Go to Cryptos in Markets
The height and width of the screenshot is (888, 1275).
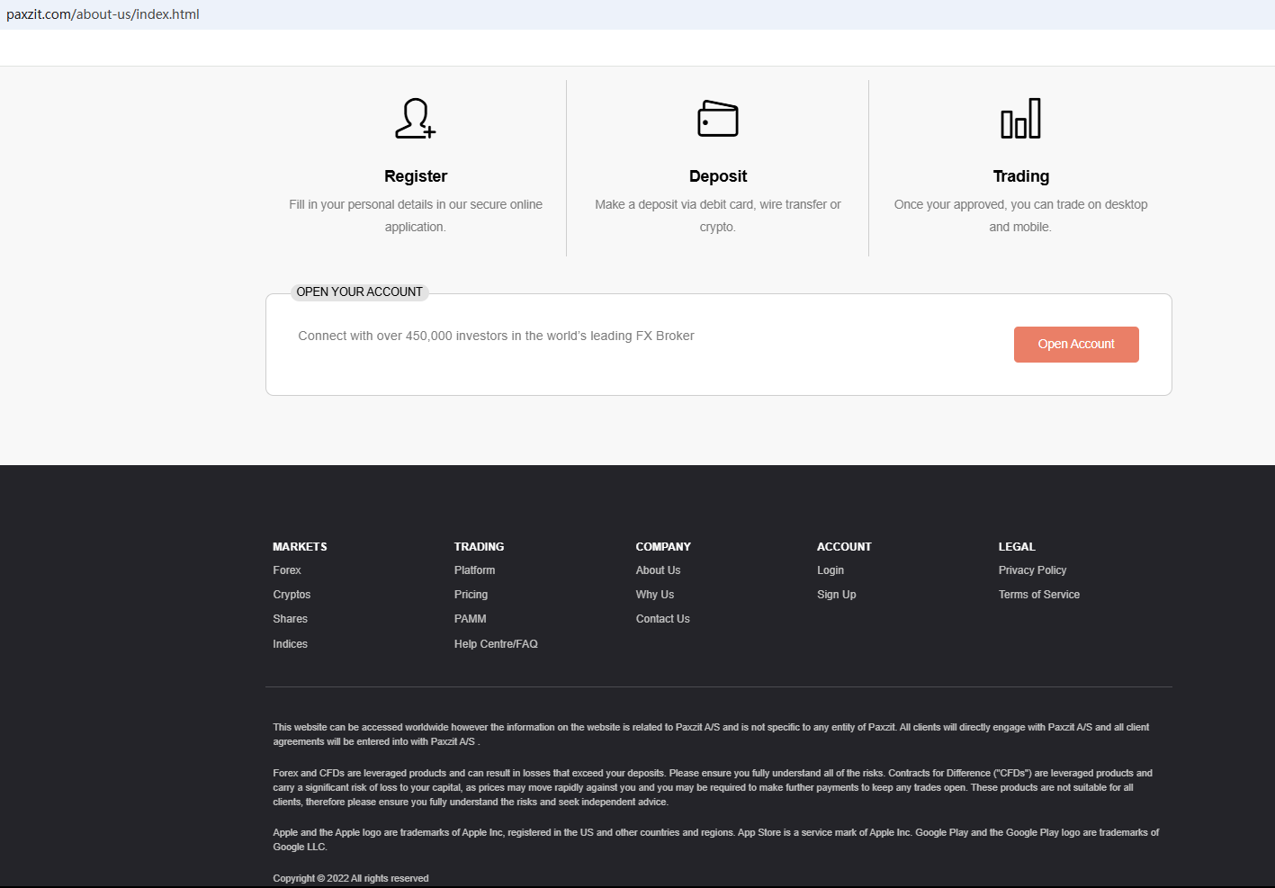coord(292,595)
